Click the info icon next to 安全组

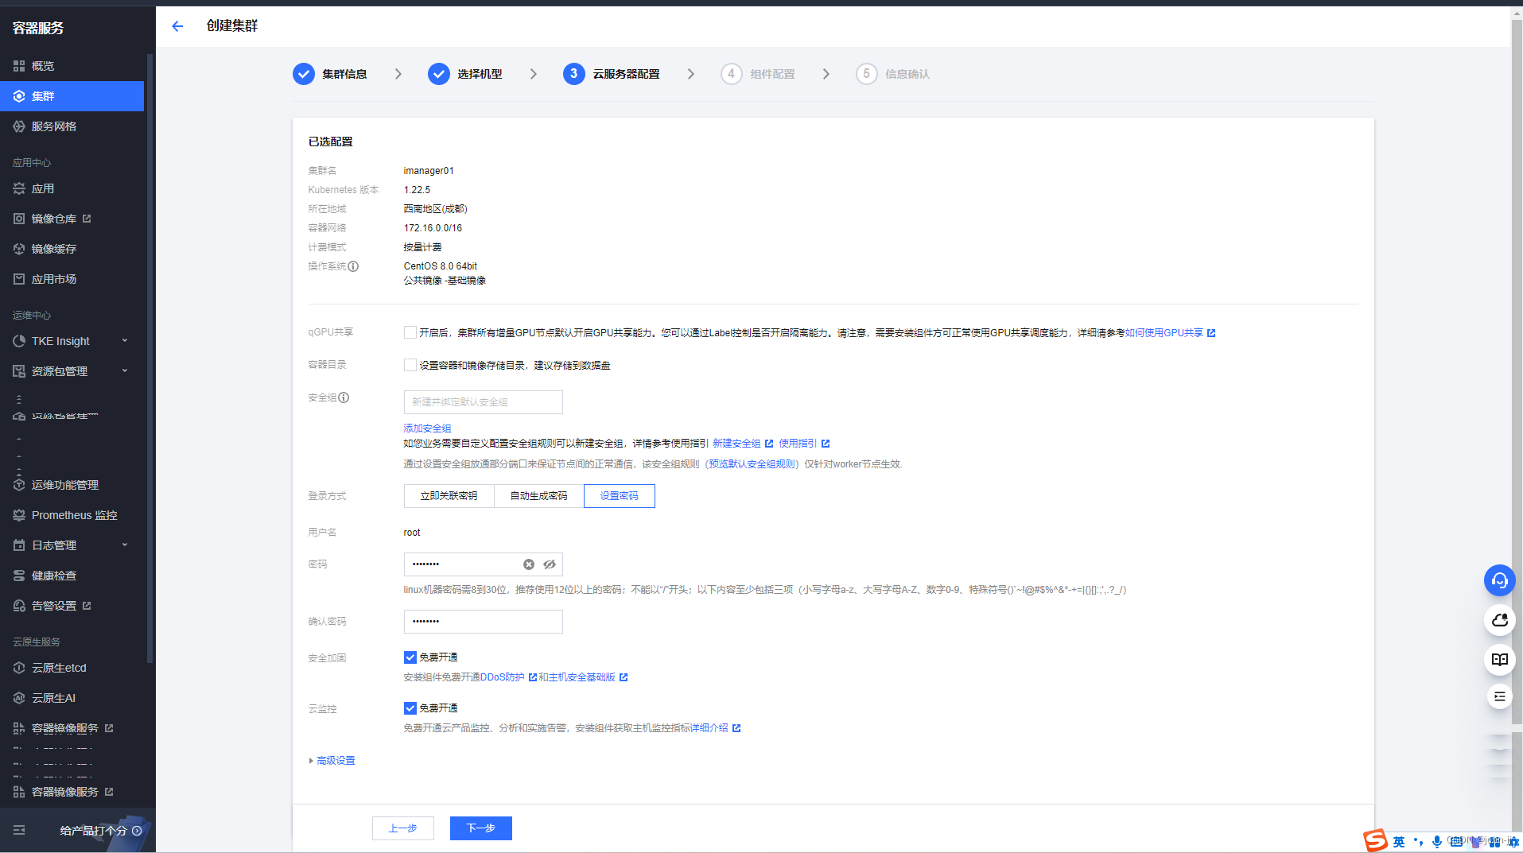[x=344, y=397]
